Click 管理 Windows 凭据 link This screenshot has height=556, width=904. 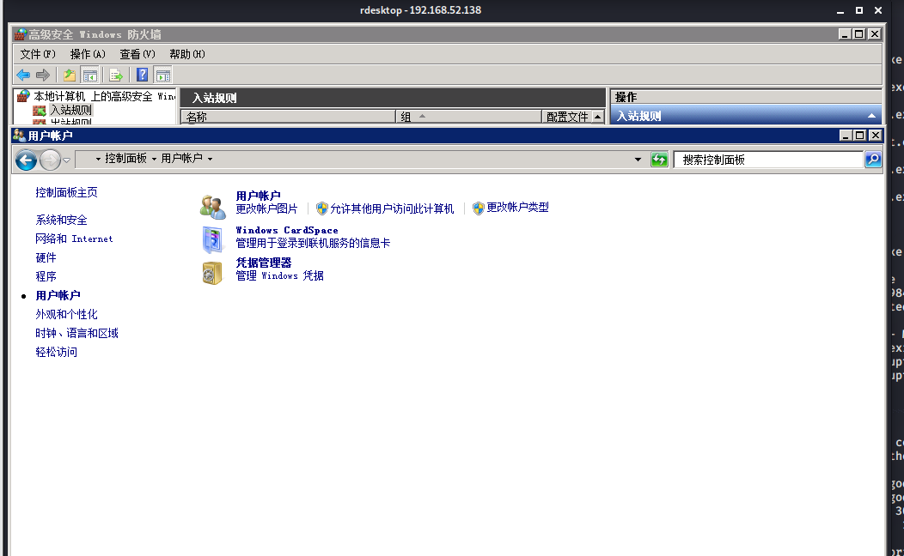(x=279, y=275)
